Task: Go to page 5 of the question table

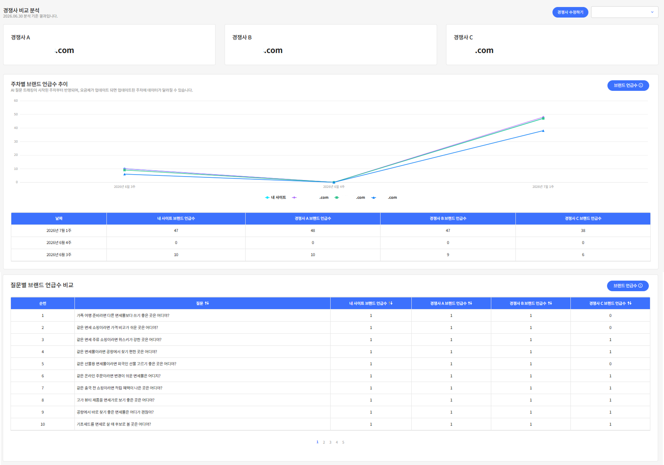Action: tap(343, 442)
